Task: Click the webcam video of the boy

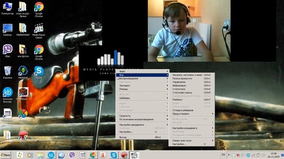Action: pos(189,30)
